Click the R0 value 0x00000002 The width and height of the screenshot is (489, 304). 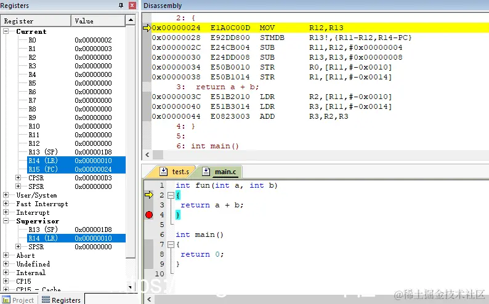[x=93, y=40]
